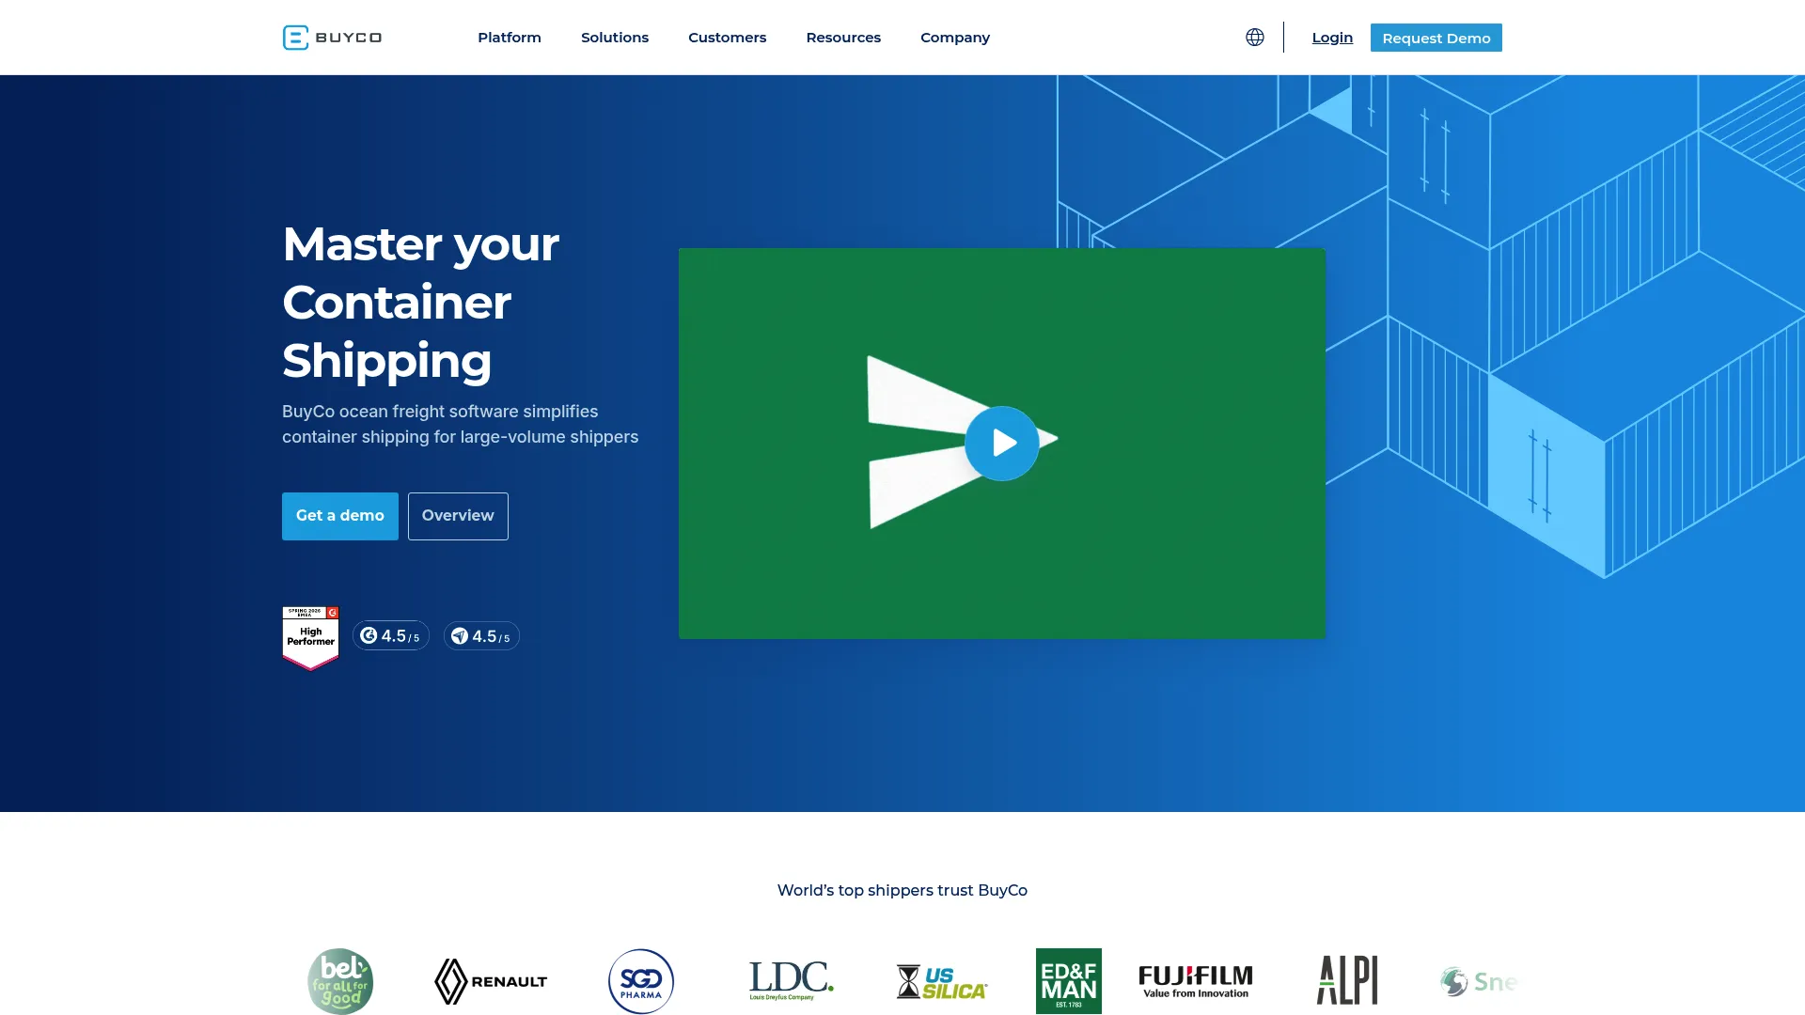Image resolution: width=1805 pixels, height=1015 pixels.
Task: Open the G2 4.5/5 rating badge
Action: [391, 636]
